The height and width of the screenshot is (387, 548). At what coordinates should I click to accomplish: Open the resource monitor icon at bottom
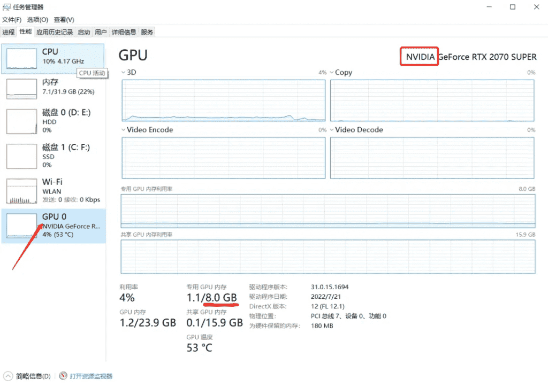pos(63,376)
